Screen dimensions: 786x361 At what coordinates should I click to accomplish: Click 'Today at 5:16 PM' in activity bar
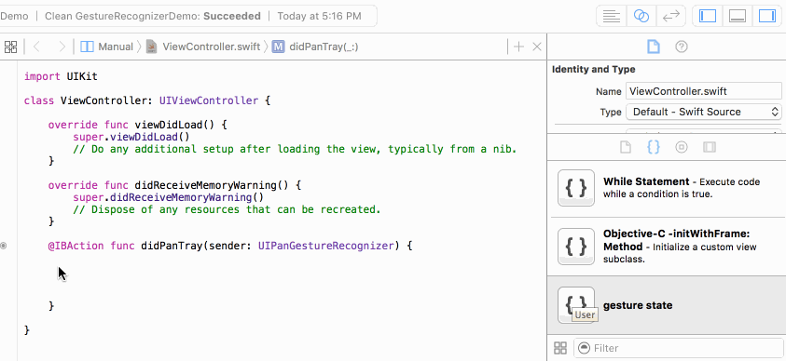click(319, 16)
